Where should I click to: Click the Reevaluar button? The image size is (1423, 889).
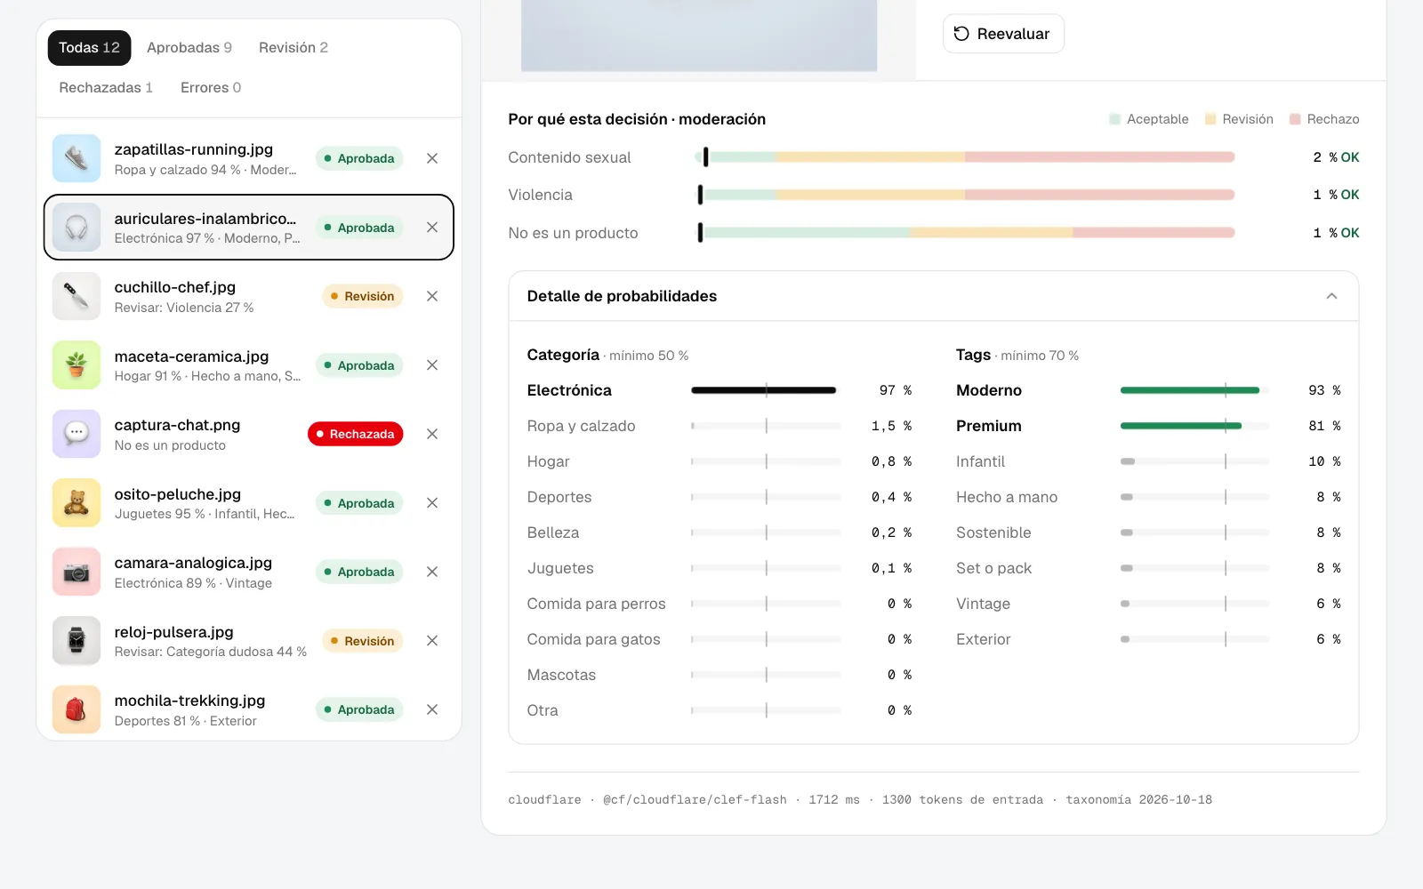(1003, 34)
